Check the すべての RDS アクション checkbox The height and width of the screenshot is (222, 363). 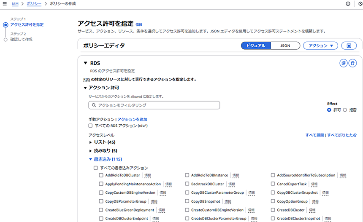(x=90, y=126)
